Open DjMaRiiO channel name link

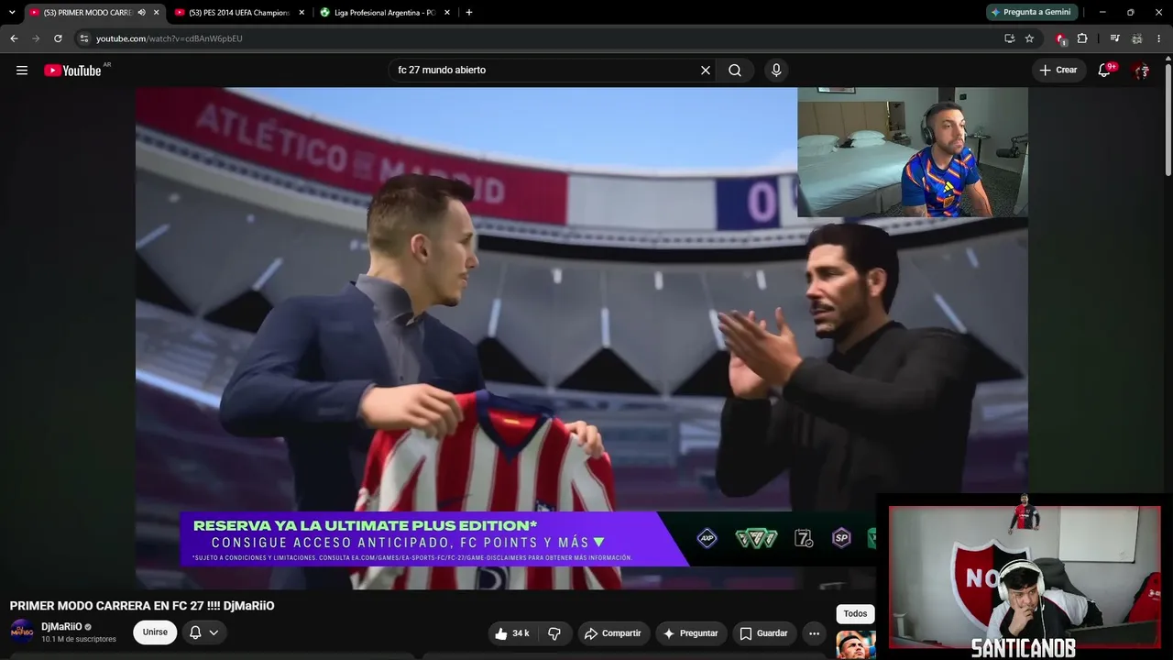click(61, 627)
